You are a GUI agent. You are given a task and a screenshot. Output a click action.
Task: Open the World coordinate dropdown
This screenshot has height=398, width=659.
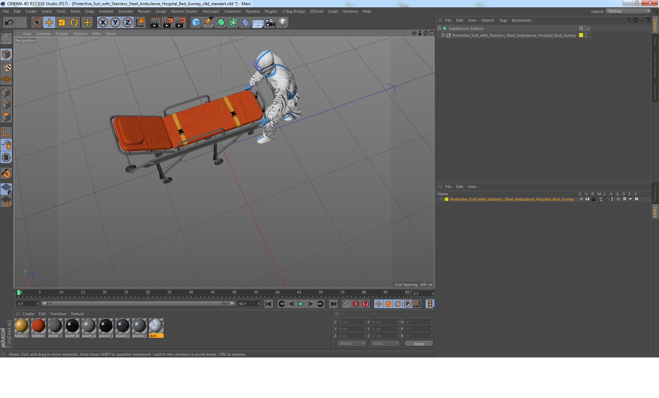click(x=352, y=343)
